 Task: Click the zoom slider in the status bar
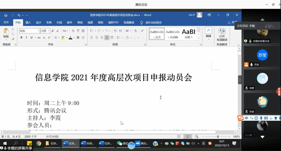point(218,136)
